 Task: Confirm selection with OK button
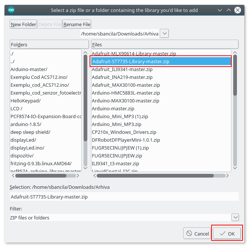pos(227,234)
